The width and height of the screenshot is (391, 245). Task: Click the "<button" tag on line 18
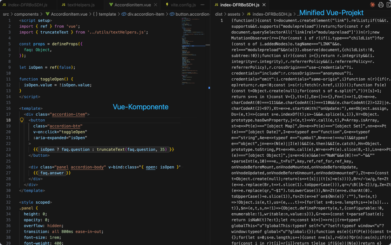[x=37, y=120]
